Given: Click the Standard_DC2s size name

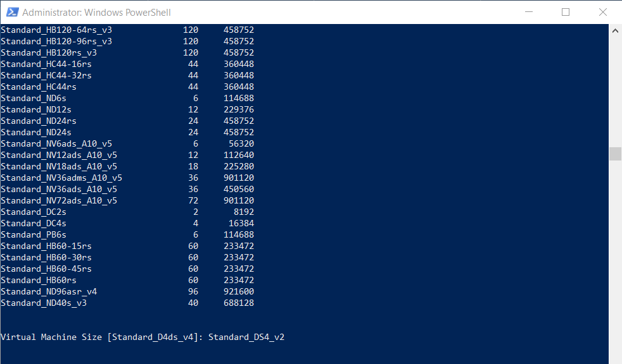Looking at the screenshot, I should point(34,212).
